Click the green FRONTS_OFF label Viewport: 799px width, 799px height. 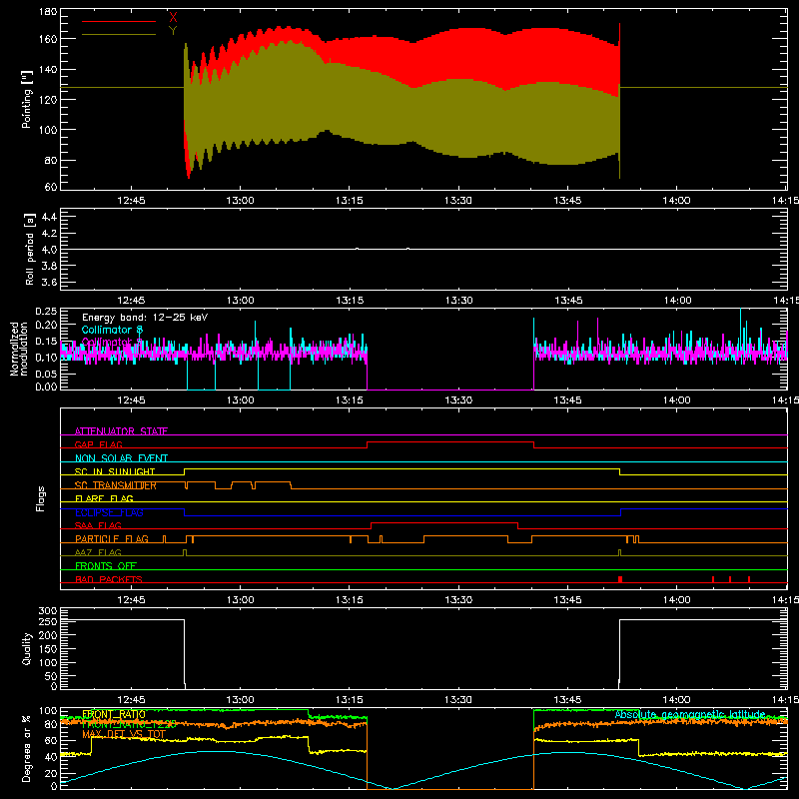(x=106, y=565)
